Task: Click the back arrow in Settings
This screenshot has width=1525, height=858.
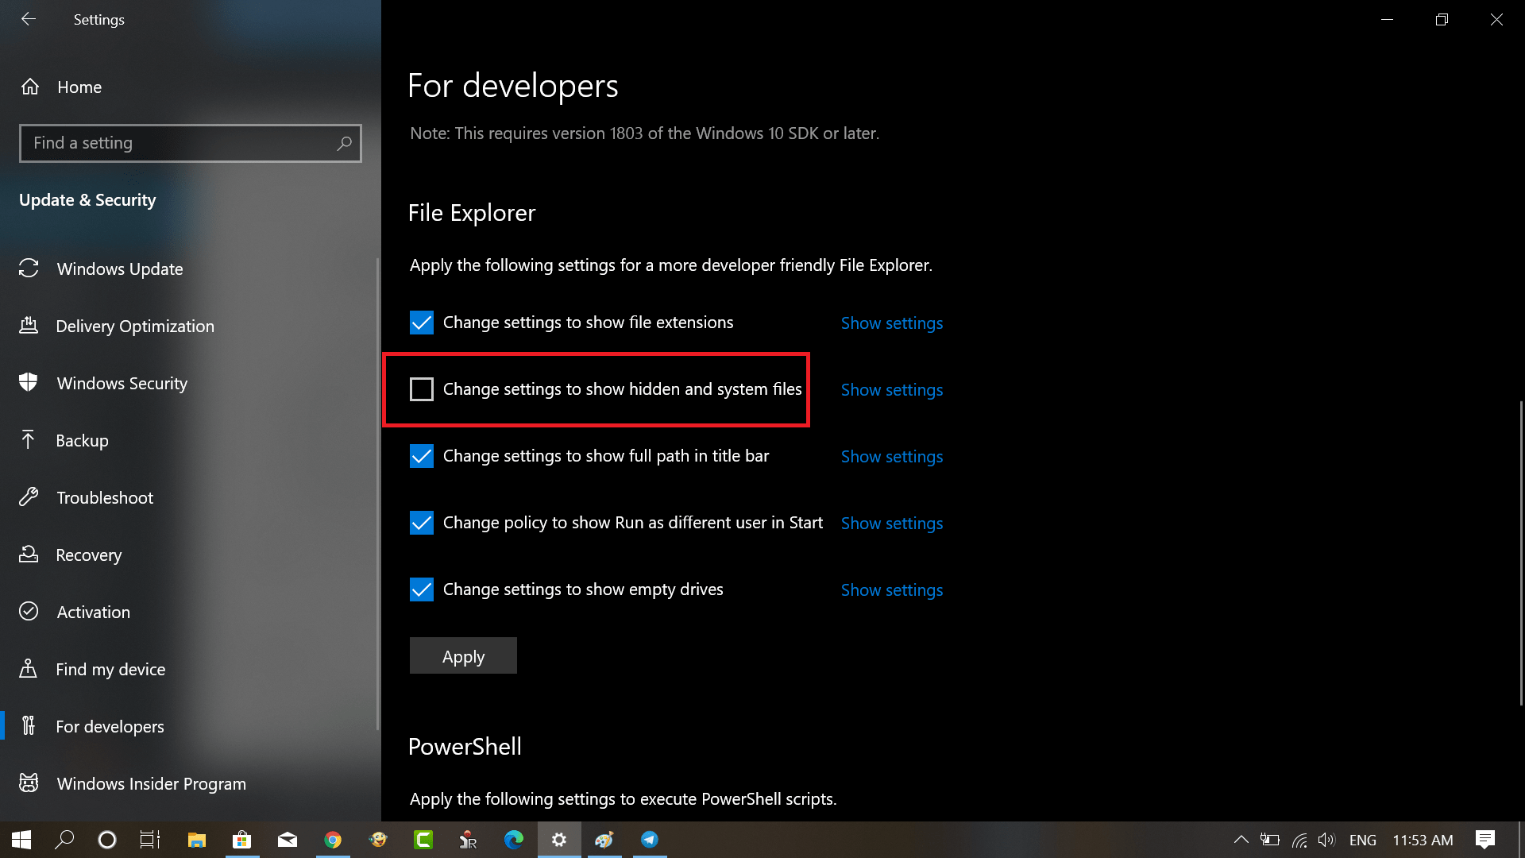Action: pyautogui.click(x=29, y=19)
